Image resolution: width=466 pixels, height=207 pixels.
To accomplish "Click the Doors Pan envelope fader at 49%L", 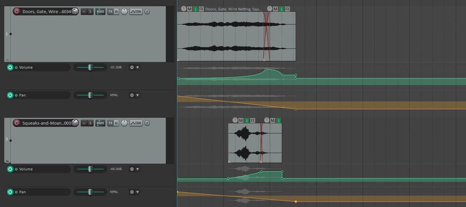I will [x=90, y=95].
